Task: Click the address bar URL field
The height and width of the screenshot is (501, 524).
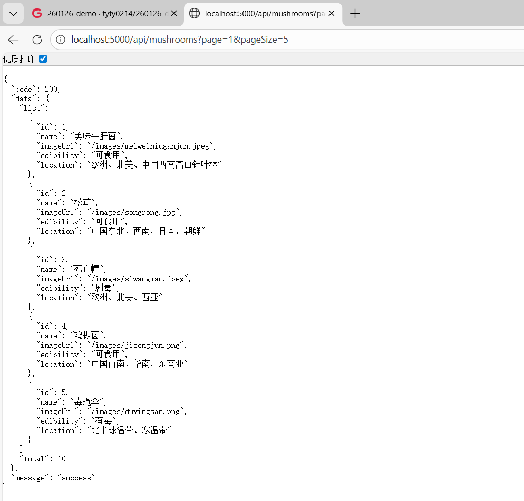Action: point(287,40)
